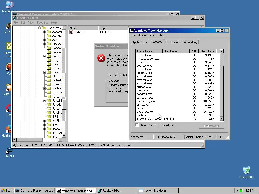The image size is (259, 194).
Task: Select the IMM folder icon
Action: click(49, 137)
